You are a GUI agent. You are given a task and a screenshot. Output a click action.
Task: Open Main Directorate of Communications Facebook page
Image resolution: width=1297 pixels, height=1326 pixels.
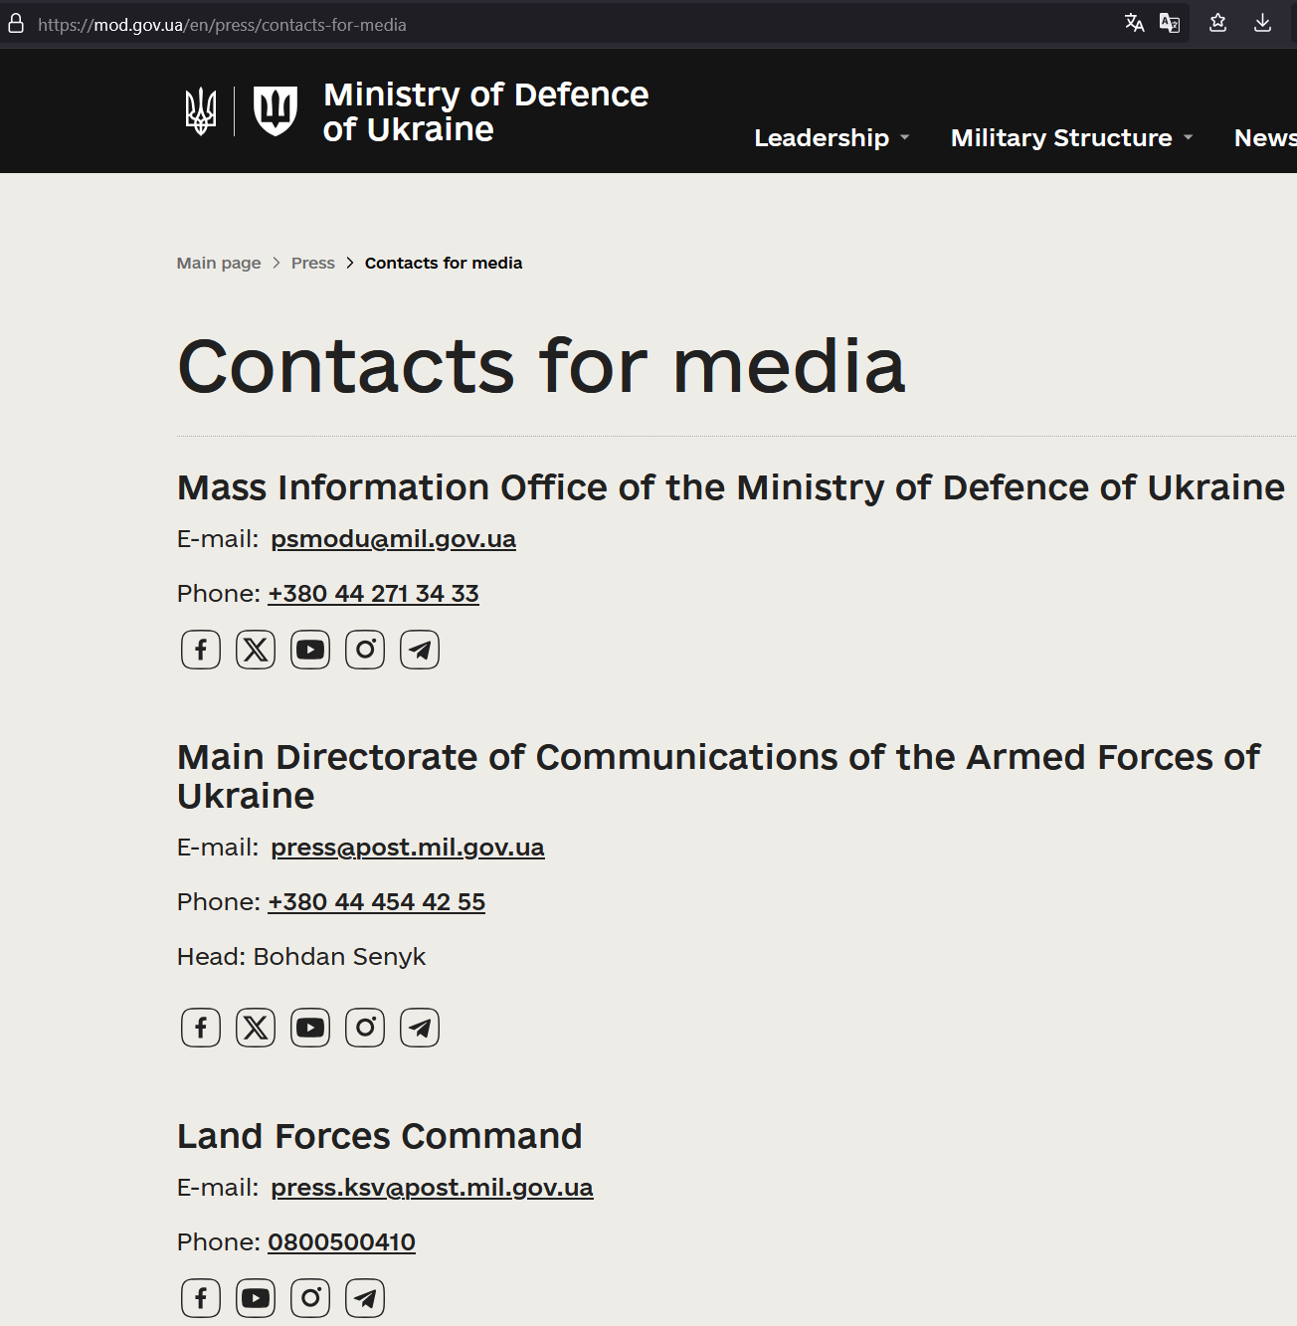click(201, 1028)
